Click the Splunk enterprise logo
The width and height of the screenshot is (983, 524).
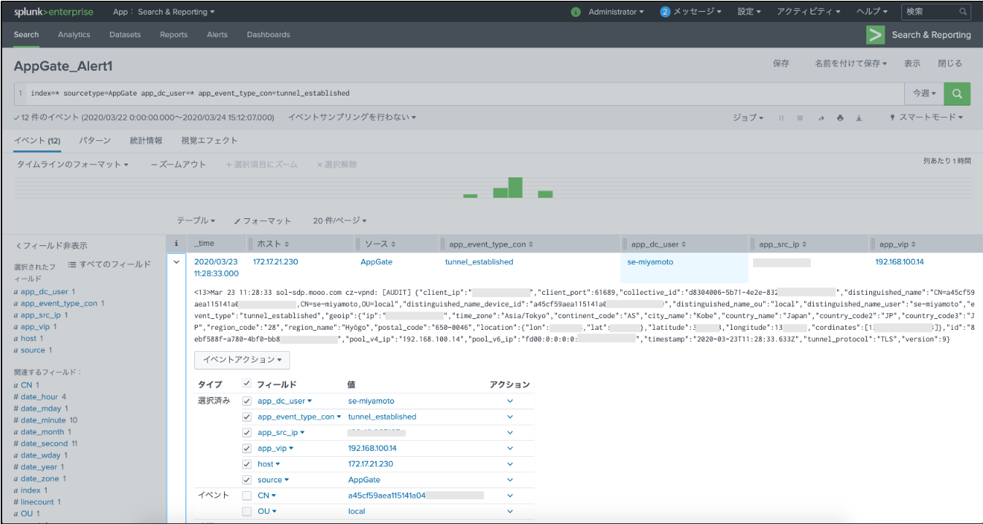[54, 12]
